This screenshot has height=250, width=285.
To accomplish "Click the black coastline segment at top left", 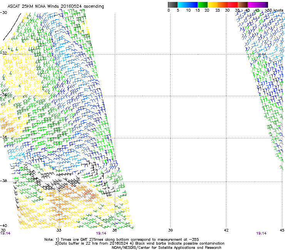I will [12, 27].
